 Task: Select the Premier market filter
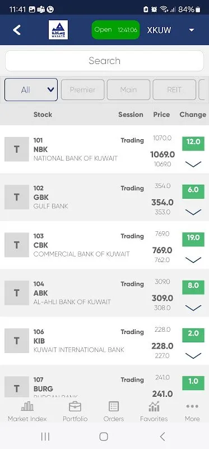click(82, 90)
